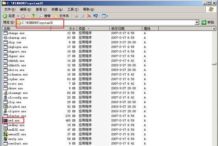Select the change.exe file icon
The height and width of the screenshot is (146, 218).
[5, 33]
